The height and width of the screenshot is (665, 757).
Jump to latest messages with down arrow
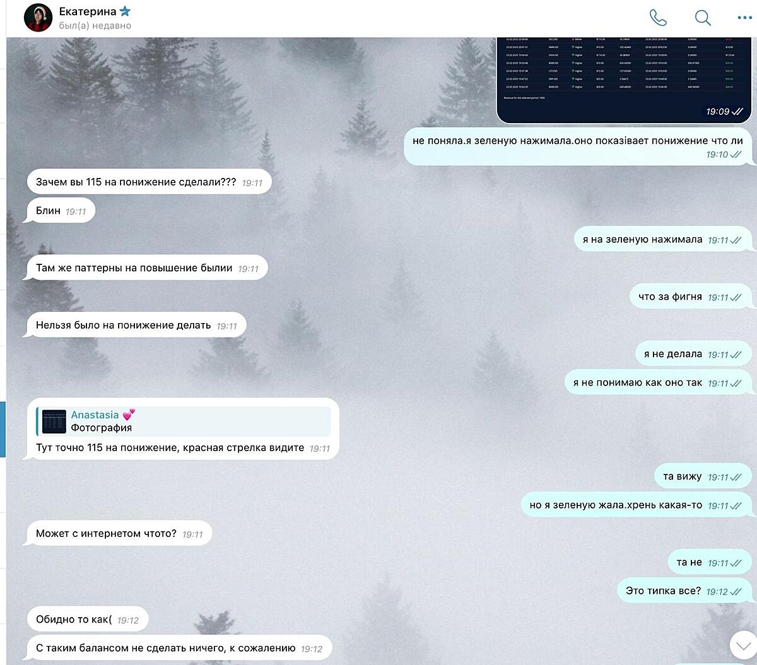pos(742,645)
